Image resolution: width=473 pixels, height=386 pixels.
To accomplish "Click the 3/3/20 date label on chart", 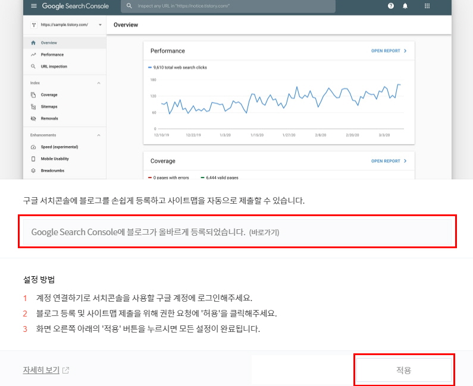I will (x=384, y=135).
